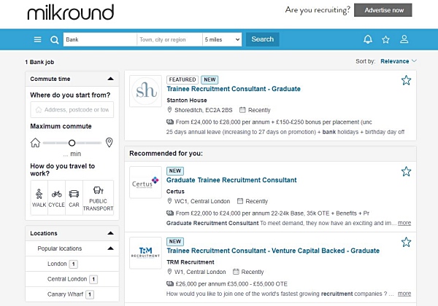Click the maximum commute slider handle
The image size is (438, 306).
tap(72, 143)
